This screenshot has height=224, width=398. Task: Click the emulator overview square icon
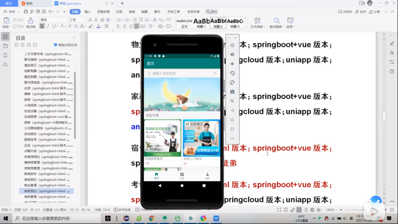[x=232, y=129]
